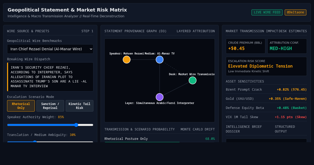Click the STRUCTURED OUTPUT label
The height and width of the screenshot is (165, 314).
(x=285, y=129)
